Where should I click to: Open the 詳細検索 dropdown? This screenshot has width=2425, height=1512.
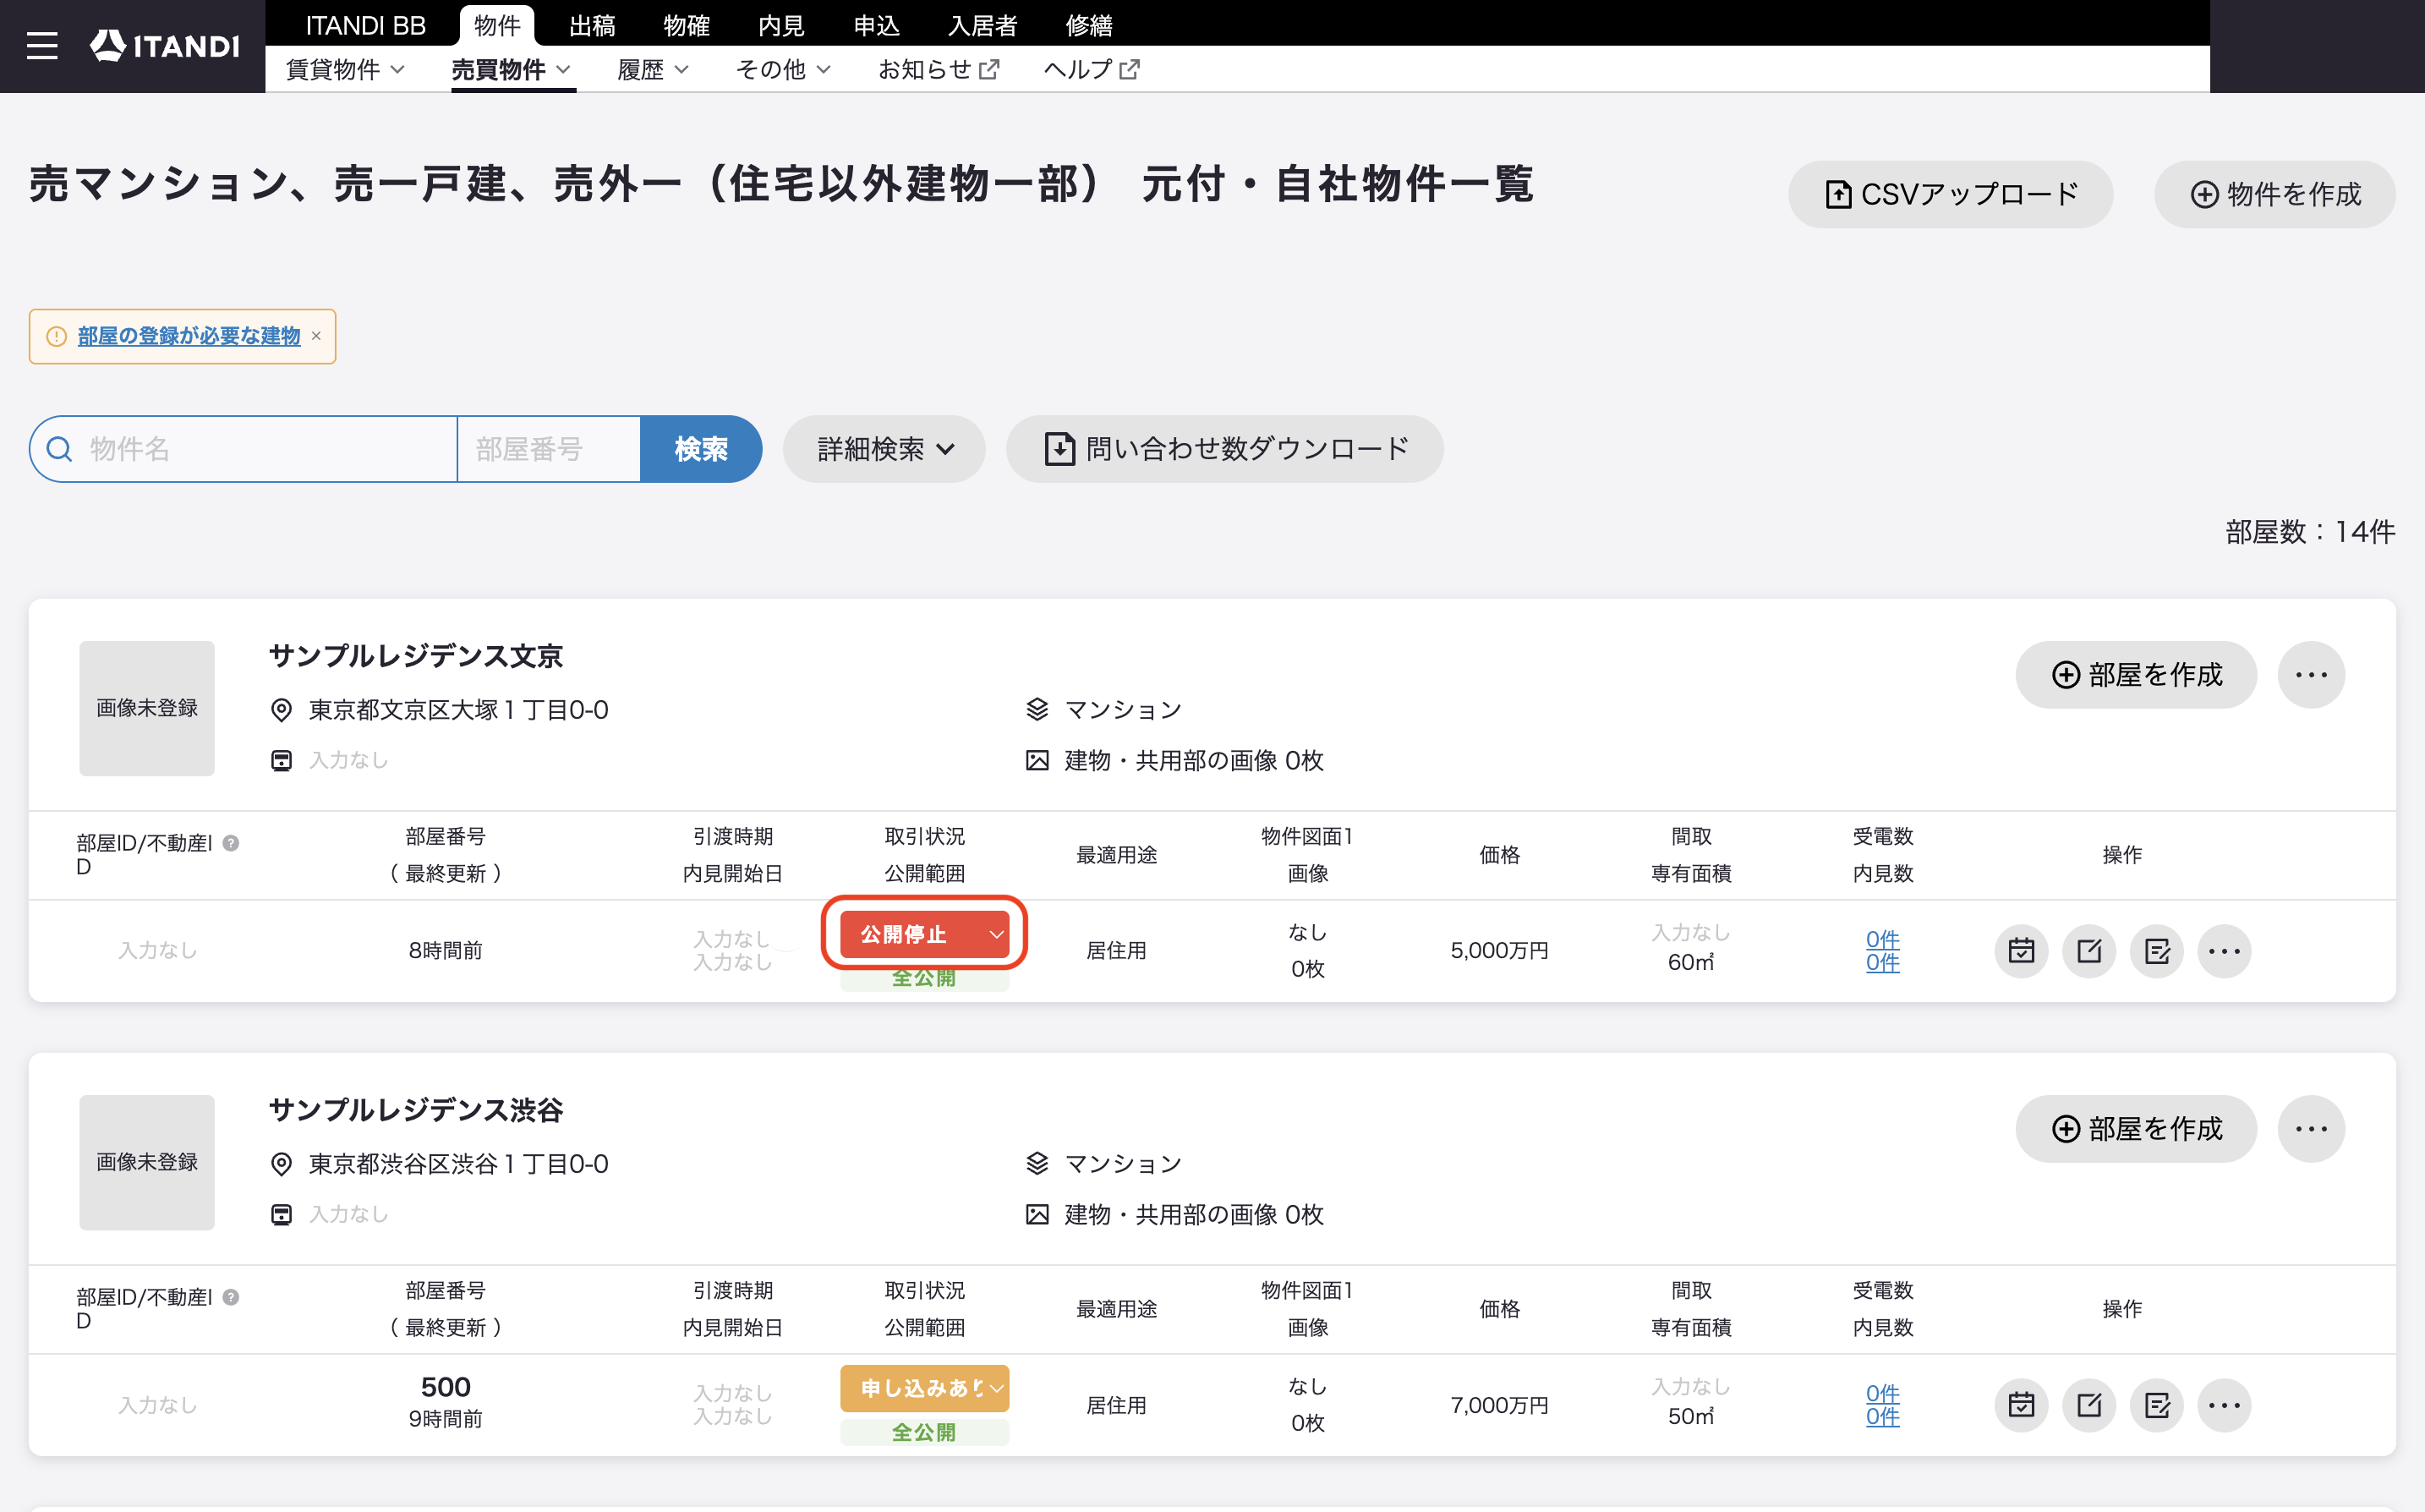coord(884,449)
